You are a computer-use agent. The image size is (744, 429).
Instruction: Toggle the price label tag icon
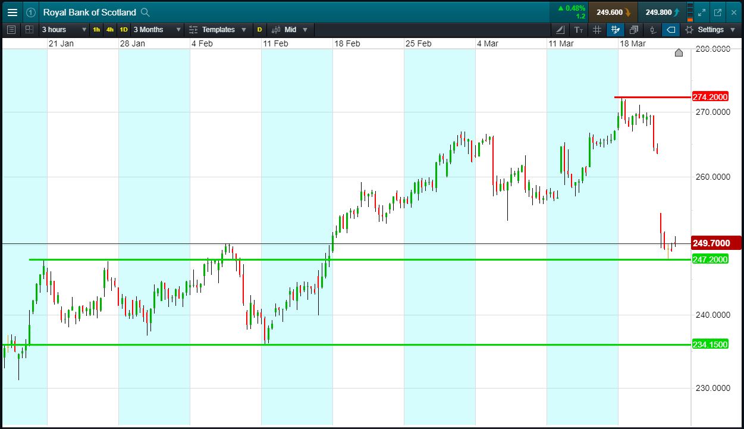coord(670,29)
